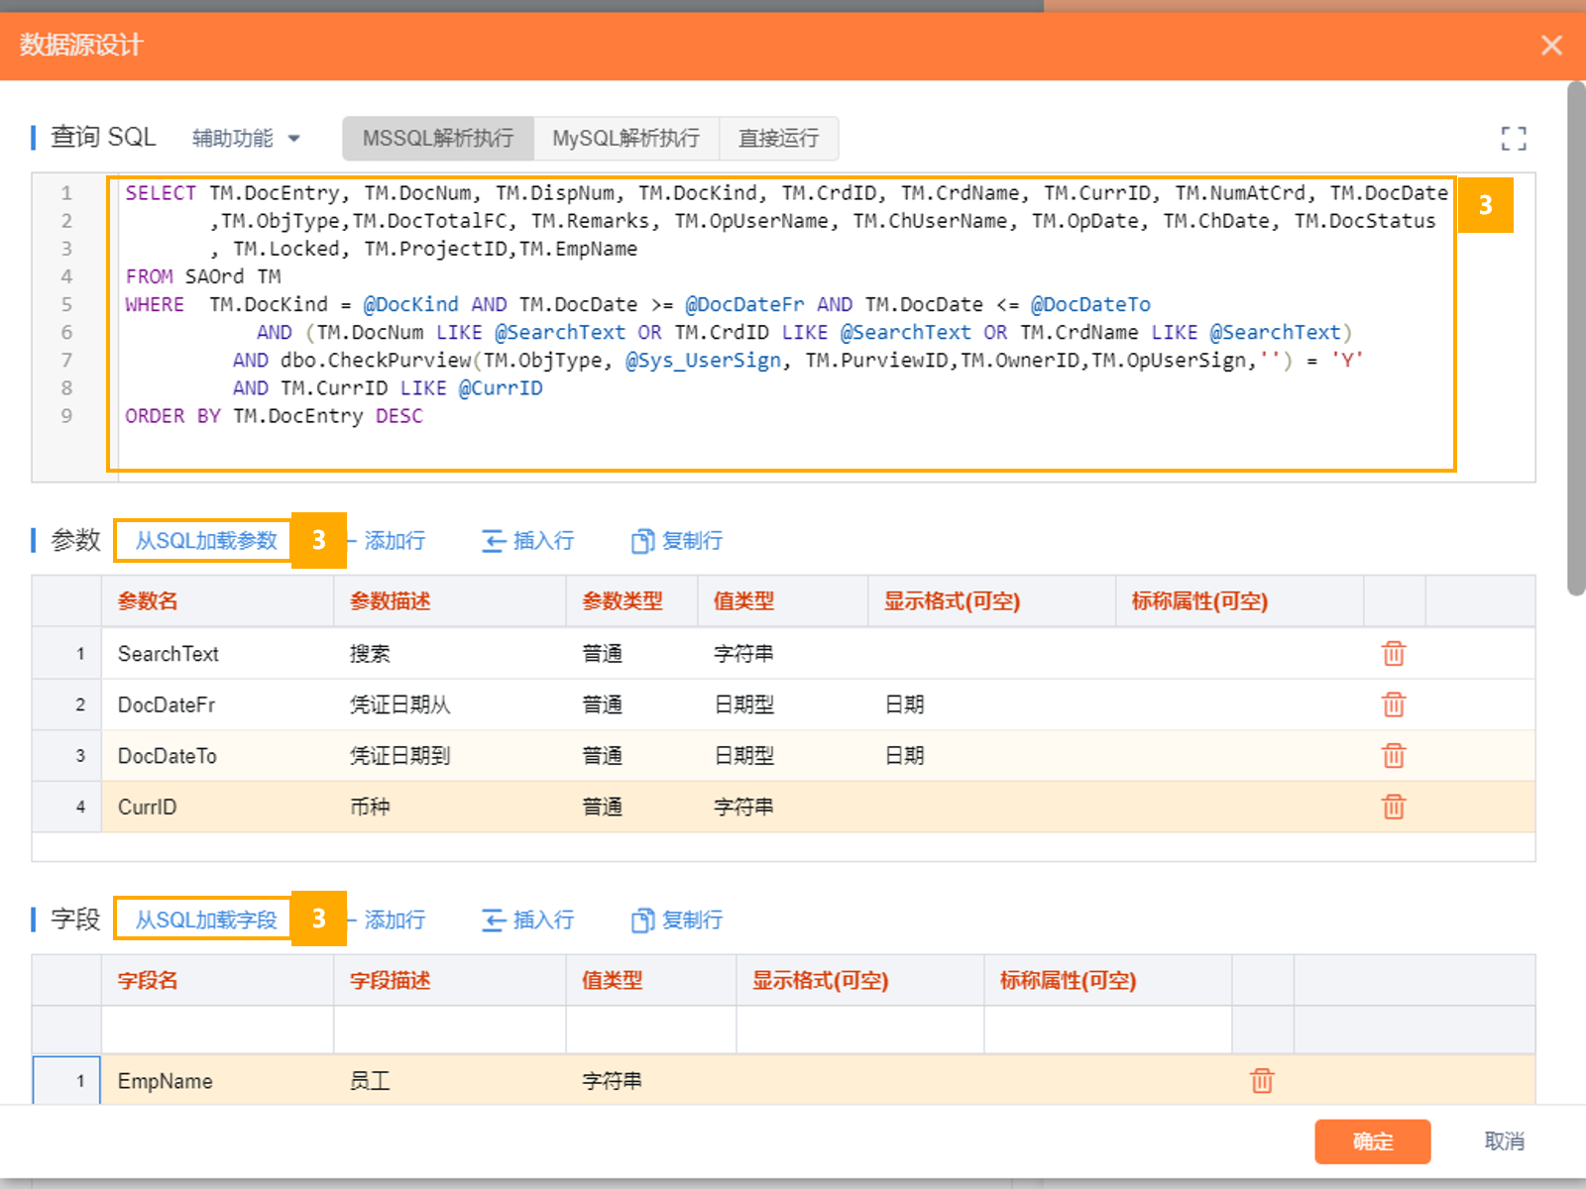The width and height of the screenshot is (1586, 1189).
Task: Delete the DocDateTo parameter row
Action: click(1394, 756)
